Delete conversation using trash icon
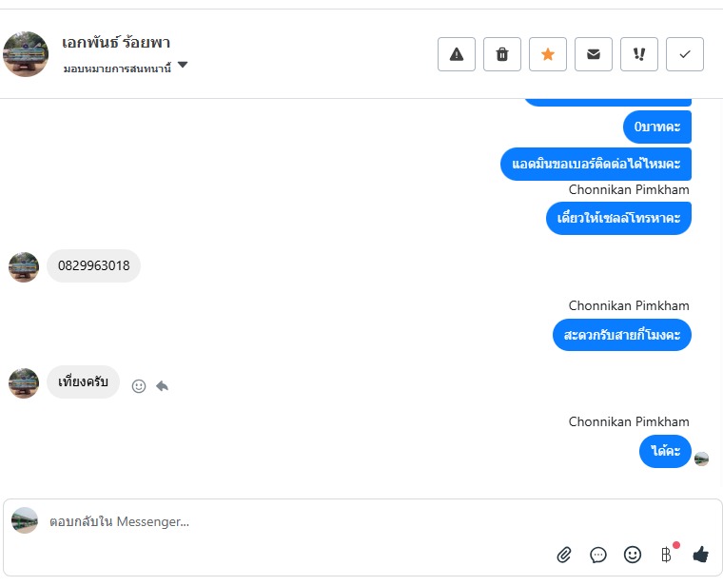 pyautogui.click(x=502, y=54)
